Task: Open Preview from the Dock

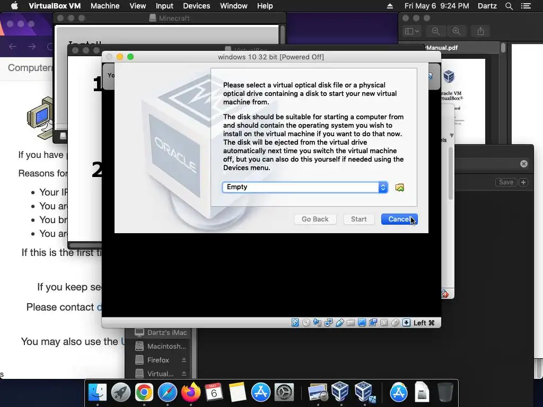Action: [x=318, y=392]
